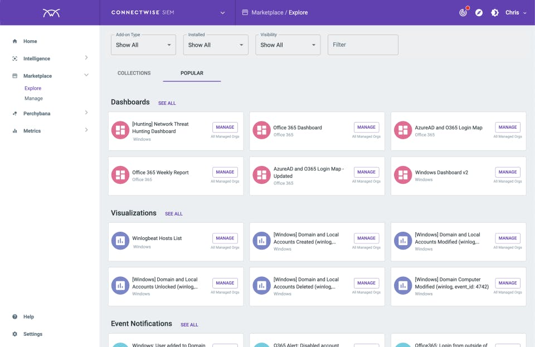Viewport: 535px width, 347px height.
Task: Select the Popular tab
Action: click(192, 73)
